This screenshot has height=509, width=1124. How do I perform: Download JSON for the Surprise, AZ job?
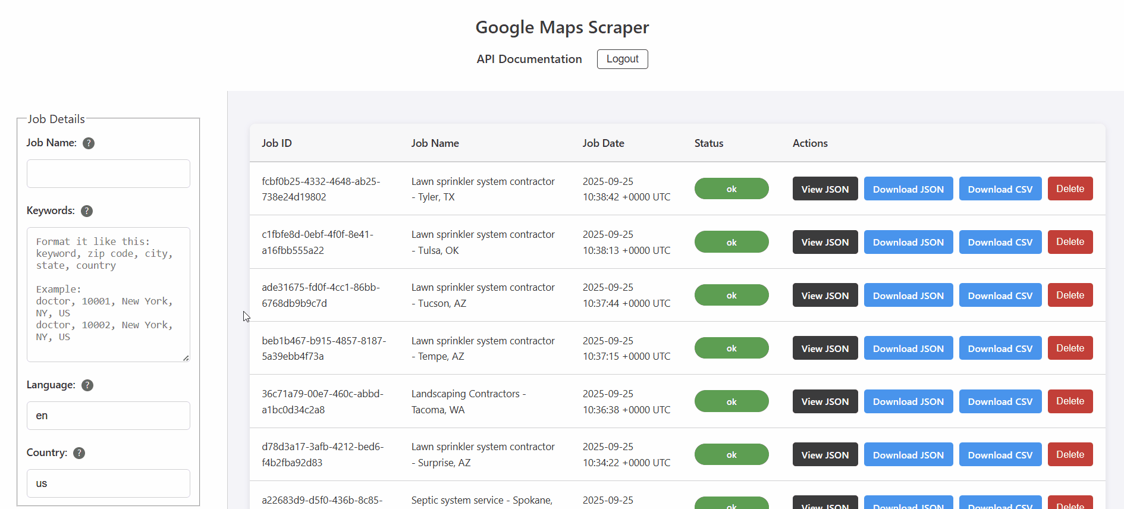point(909,454)
